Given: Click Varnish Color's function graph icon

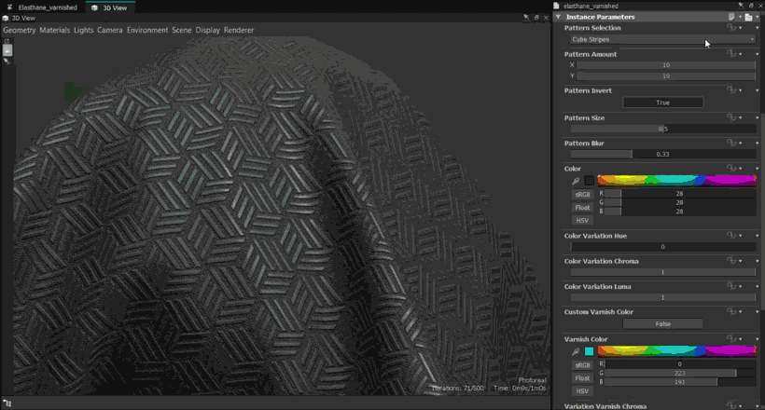Looking at the screenshot, I should coord(731,339).
